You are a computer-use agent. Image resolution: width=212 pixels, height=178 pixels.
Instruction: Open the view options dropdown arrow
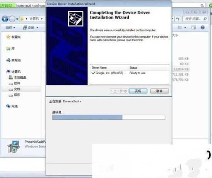pyautogui.click(x=185, y=27)
